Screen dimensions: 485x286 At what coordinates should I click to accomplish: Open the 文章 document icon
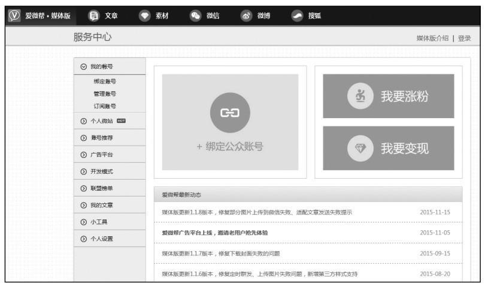click(94, 16)
